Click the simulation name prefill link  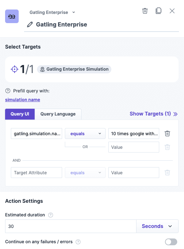point(22,100)
